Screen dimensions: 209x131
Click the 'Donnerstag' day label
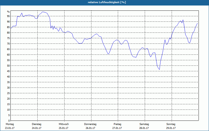click(90, 124)
